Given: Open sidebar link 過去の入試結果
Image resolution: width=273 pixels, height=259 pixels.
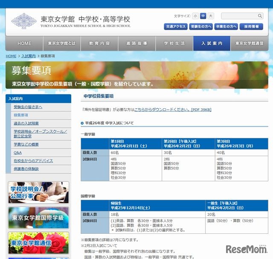Looking at the screenshot, I should (x=26, y=123).
